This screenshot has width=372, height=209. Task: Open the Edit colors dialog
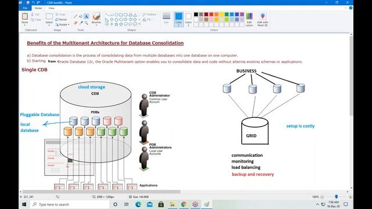coord(249,19)
